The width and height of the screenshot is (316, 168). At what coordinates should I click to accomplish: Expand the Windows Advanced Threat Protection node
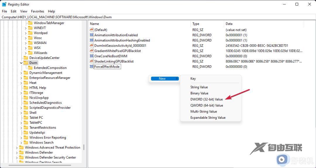pyautogui.click(x=17, y=147)
